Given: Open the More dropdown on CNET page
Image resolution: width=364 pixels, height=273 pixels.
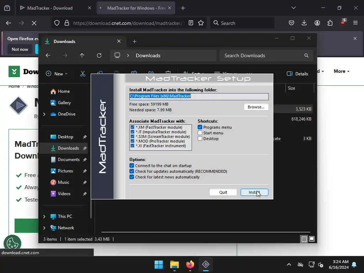Looking at the screenshot, I should click(342, 71).
